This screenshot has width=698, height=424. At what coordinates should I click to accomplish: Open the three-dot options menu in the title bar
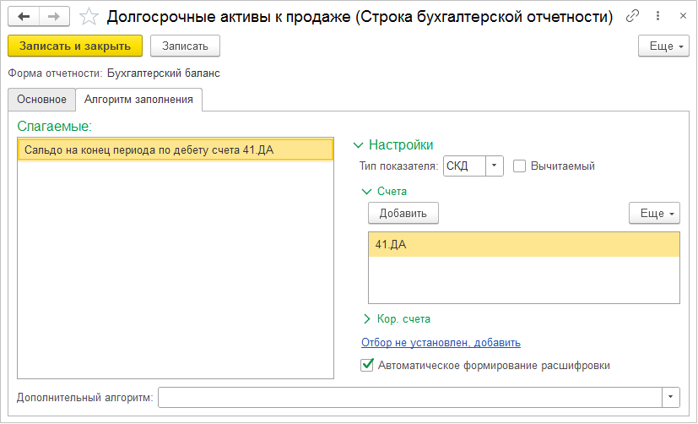pyautogui.click(x=655, y=17)
